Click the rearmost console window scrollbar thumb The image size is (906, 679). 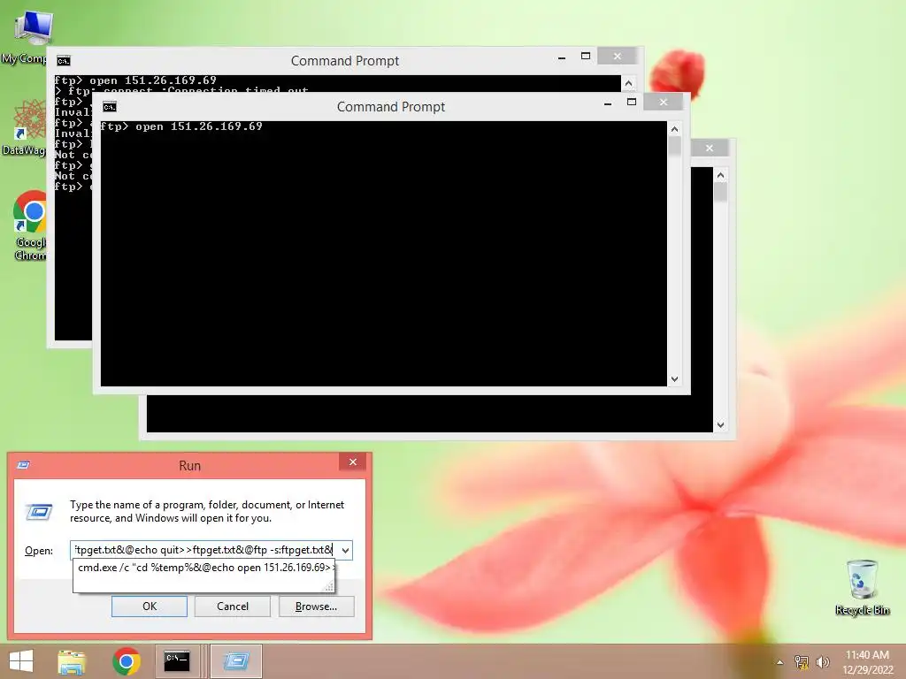720,192
